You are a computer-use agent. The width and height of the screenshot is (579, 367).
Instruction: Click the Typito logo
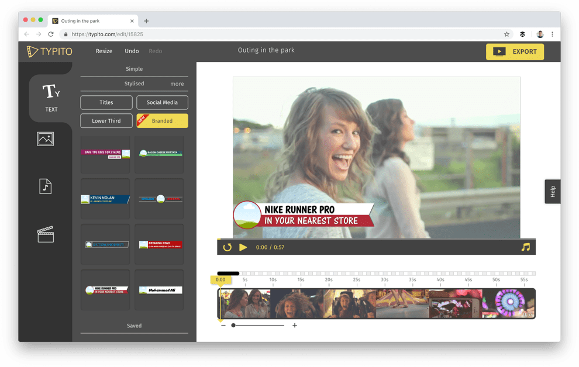tap(50, 51)
